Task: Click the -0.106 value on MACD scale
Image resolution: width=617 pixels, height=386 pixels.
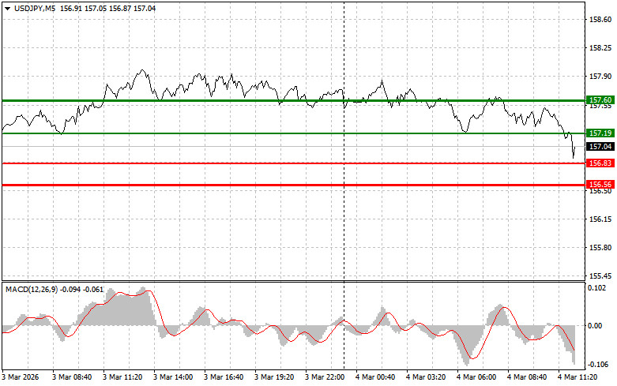Action: 598,364
